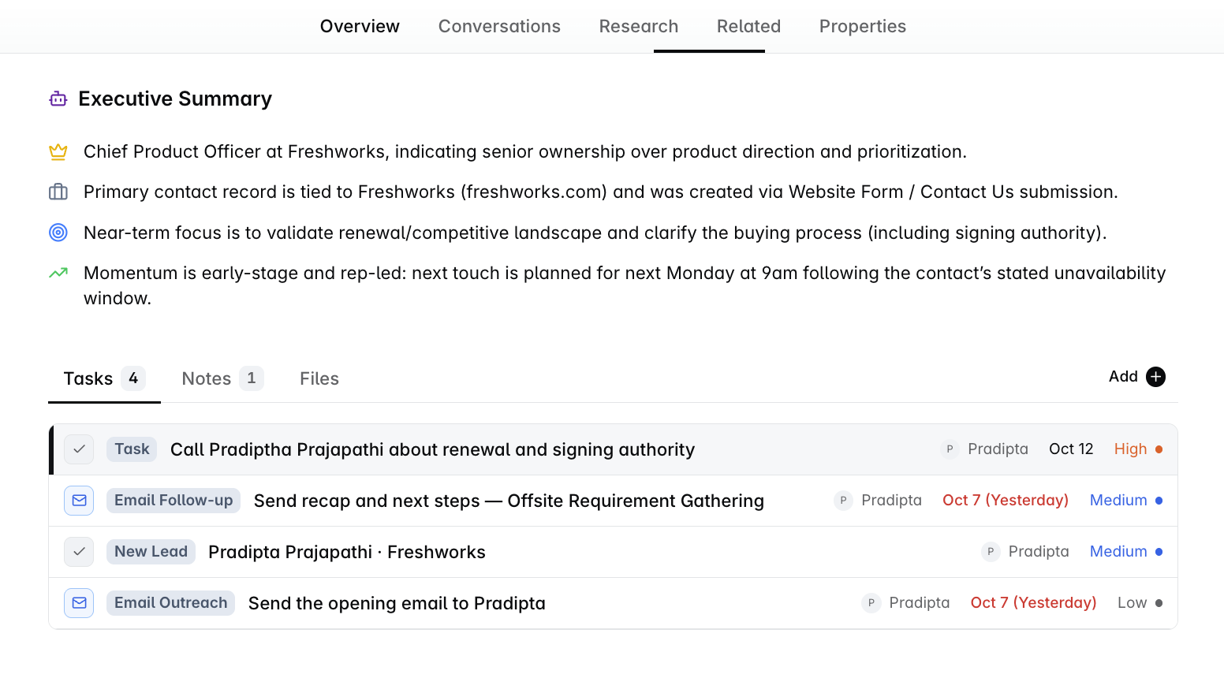Click the briefcase icon next to Primary contact record
1224x678 pixels.
[58, 192]
